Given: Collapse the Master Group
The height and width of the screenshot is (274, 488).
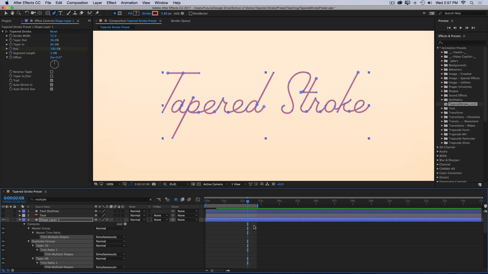Looking at the screenshot, I should 28,228.
